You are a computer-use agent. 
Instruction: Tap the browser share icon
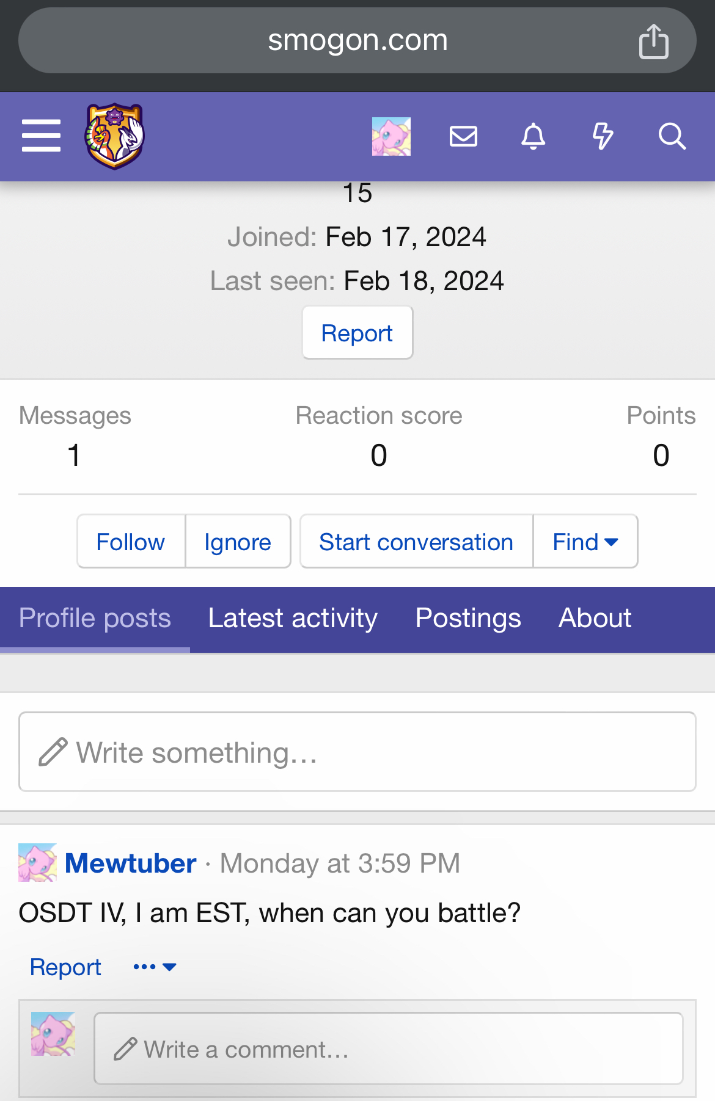653,42
